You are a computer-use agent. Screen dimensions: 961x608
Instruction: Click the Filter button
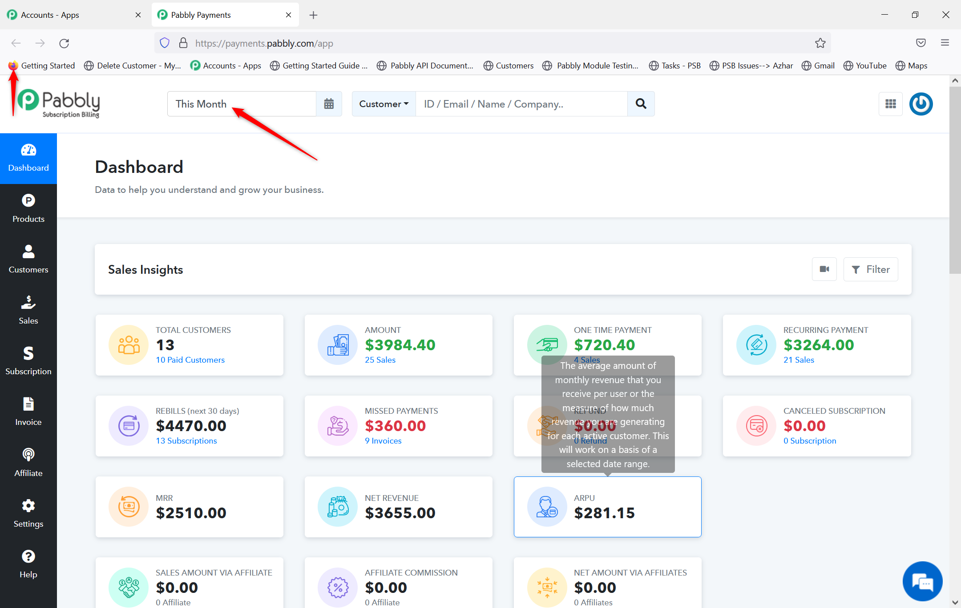pyautogui.click(x=871, y=269)
